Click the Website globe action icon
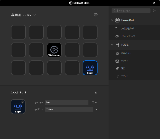 click(x=117, y=53)
